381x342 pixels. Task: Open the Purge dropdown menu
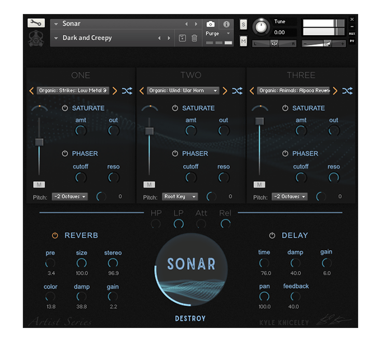(x=217, y=34)
